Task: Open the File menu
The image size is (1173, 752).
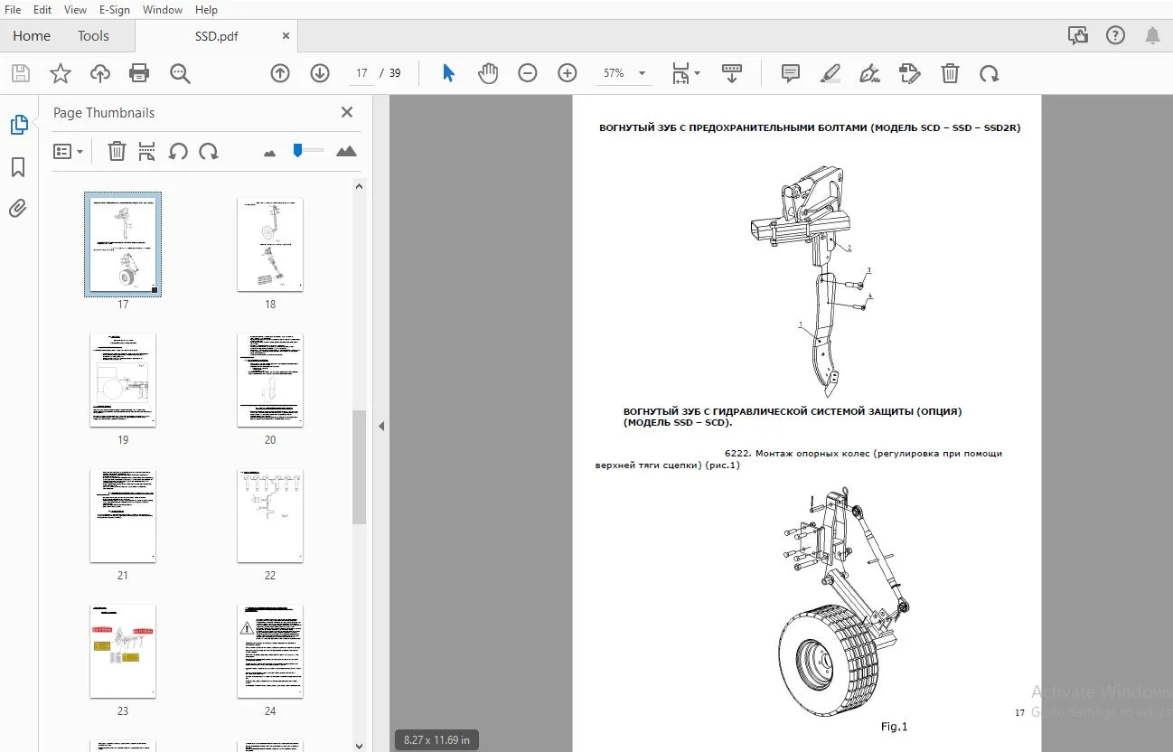Action: point(13,10)
